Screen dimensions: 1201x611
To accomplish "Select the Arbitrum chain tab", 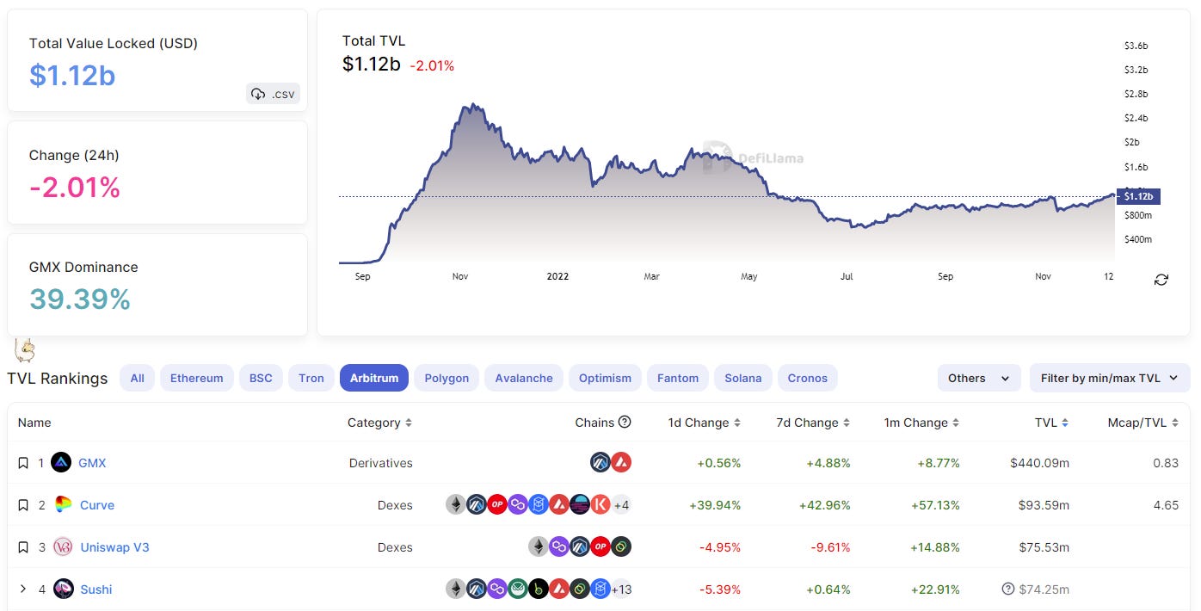I will coord(374,378).
